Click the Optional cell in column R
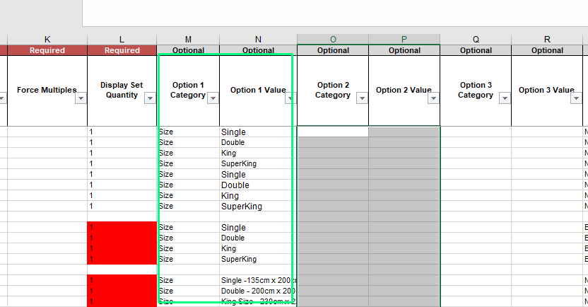This screenshot has height=307, width=588. pyautogui.click(x=547, y=50)
